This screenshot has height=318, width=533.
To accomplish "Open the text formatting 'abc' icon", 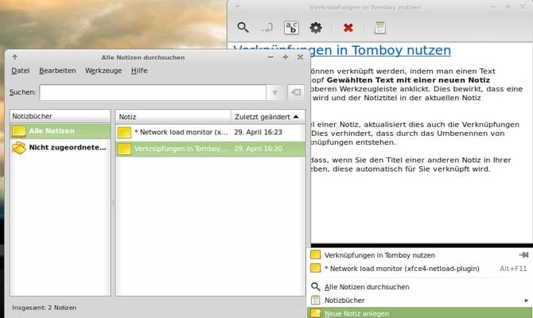I will [x=291, y=28].
